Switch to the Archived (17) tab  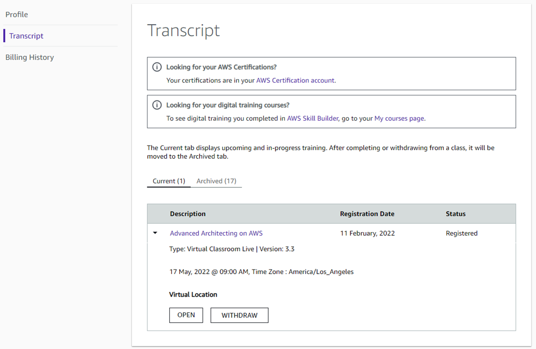[x=216, y=181]
